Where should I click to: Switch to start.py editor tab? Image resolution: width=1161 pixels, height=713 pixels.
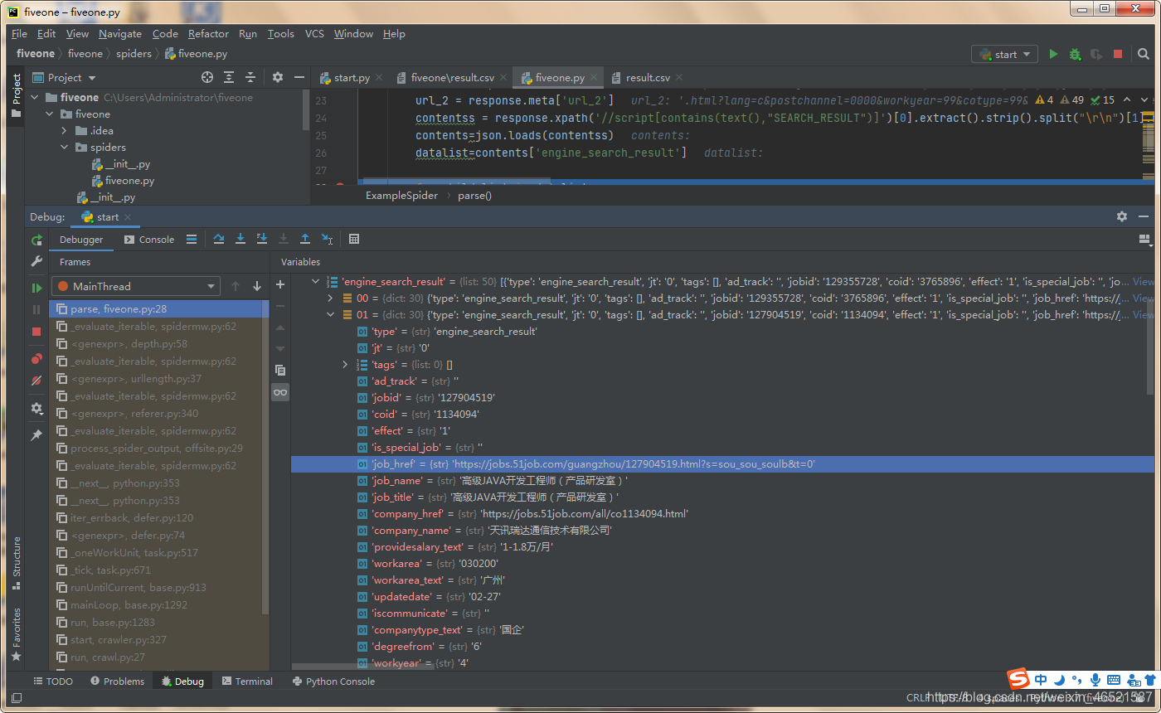coord(352,77)
